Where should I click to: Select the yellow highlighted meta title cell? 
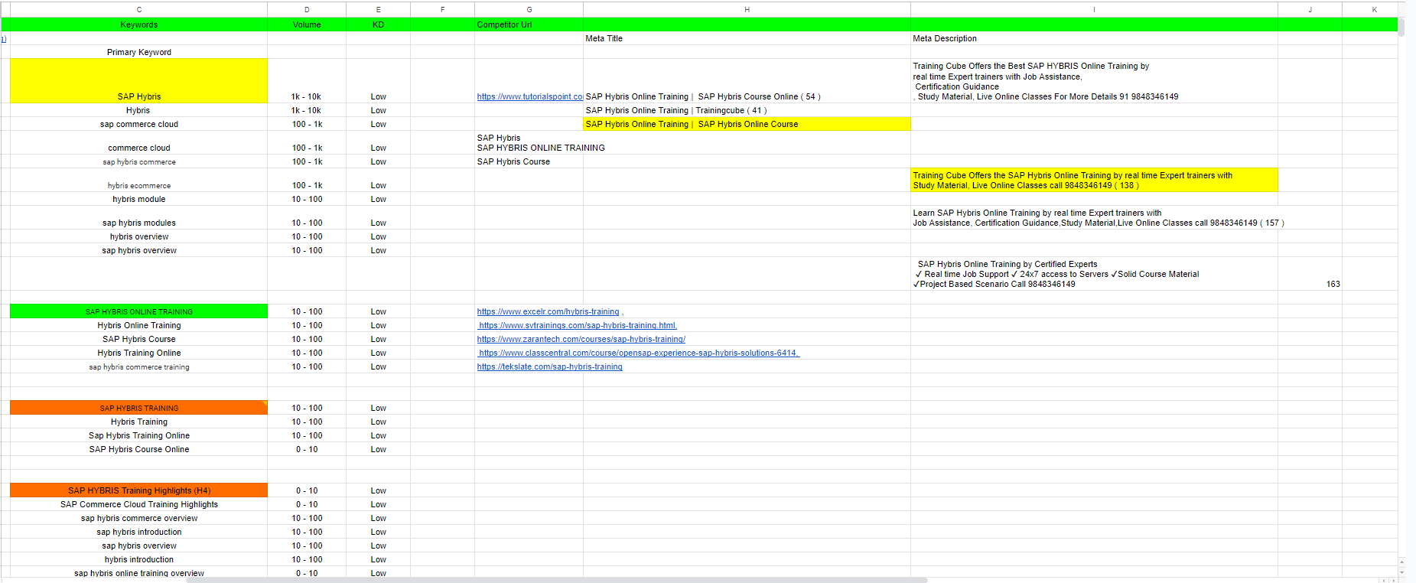[747, 124]
